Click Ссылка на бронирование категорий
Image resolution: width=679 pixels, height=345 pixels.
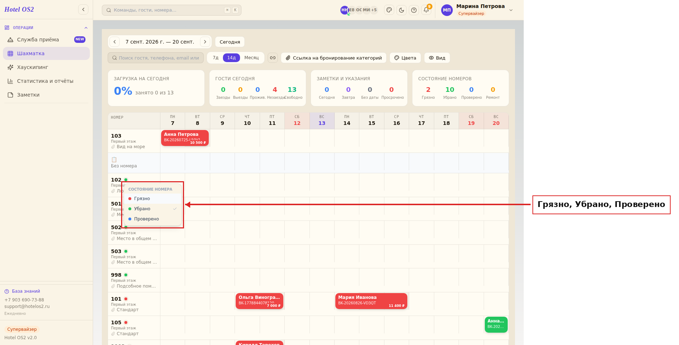[334, 58]
